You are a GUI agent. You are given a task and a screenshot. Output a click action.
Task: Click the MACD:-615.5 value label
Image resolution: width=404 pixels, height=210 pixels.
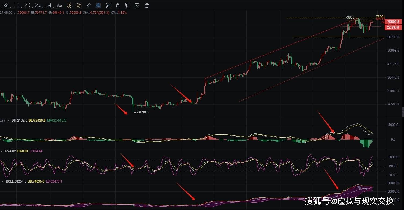pyautogui.click(x=56, y=120)
